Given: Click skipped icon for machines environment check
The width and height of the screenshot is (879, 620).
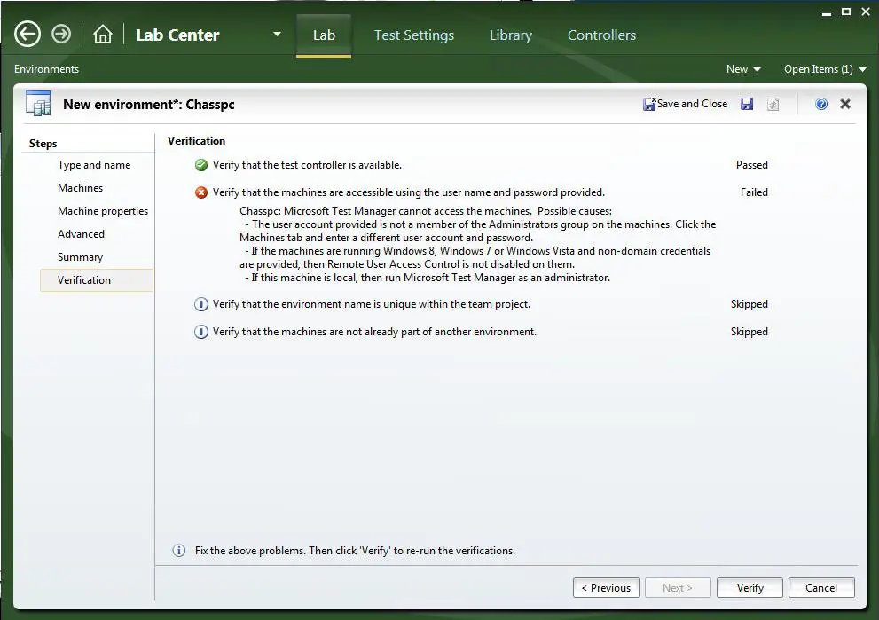Looking at the screenshot, I should 201,332.
